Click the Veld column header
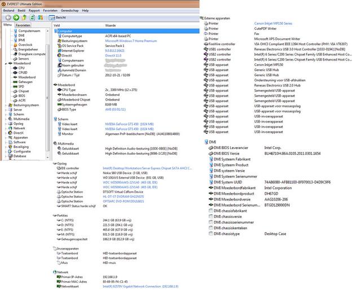Image resolution: width=361 pixels, height=292 pixels. point(56,25)
